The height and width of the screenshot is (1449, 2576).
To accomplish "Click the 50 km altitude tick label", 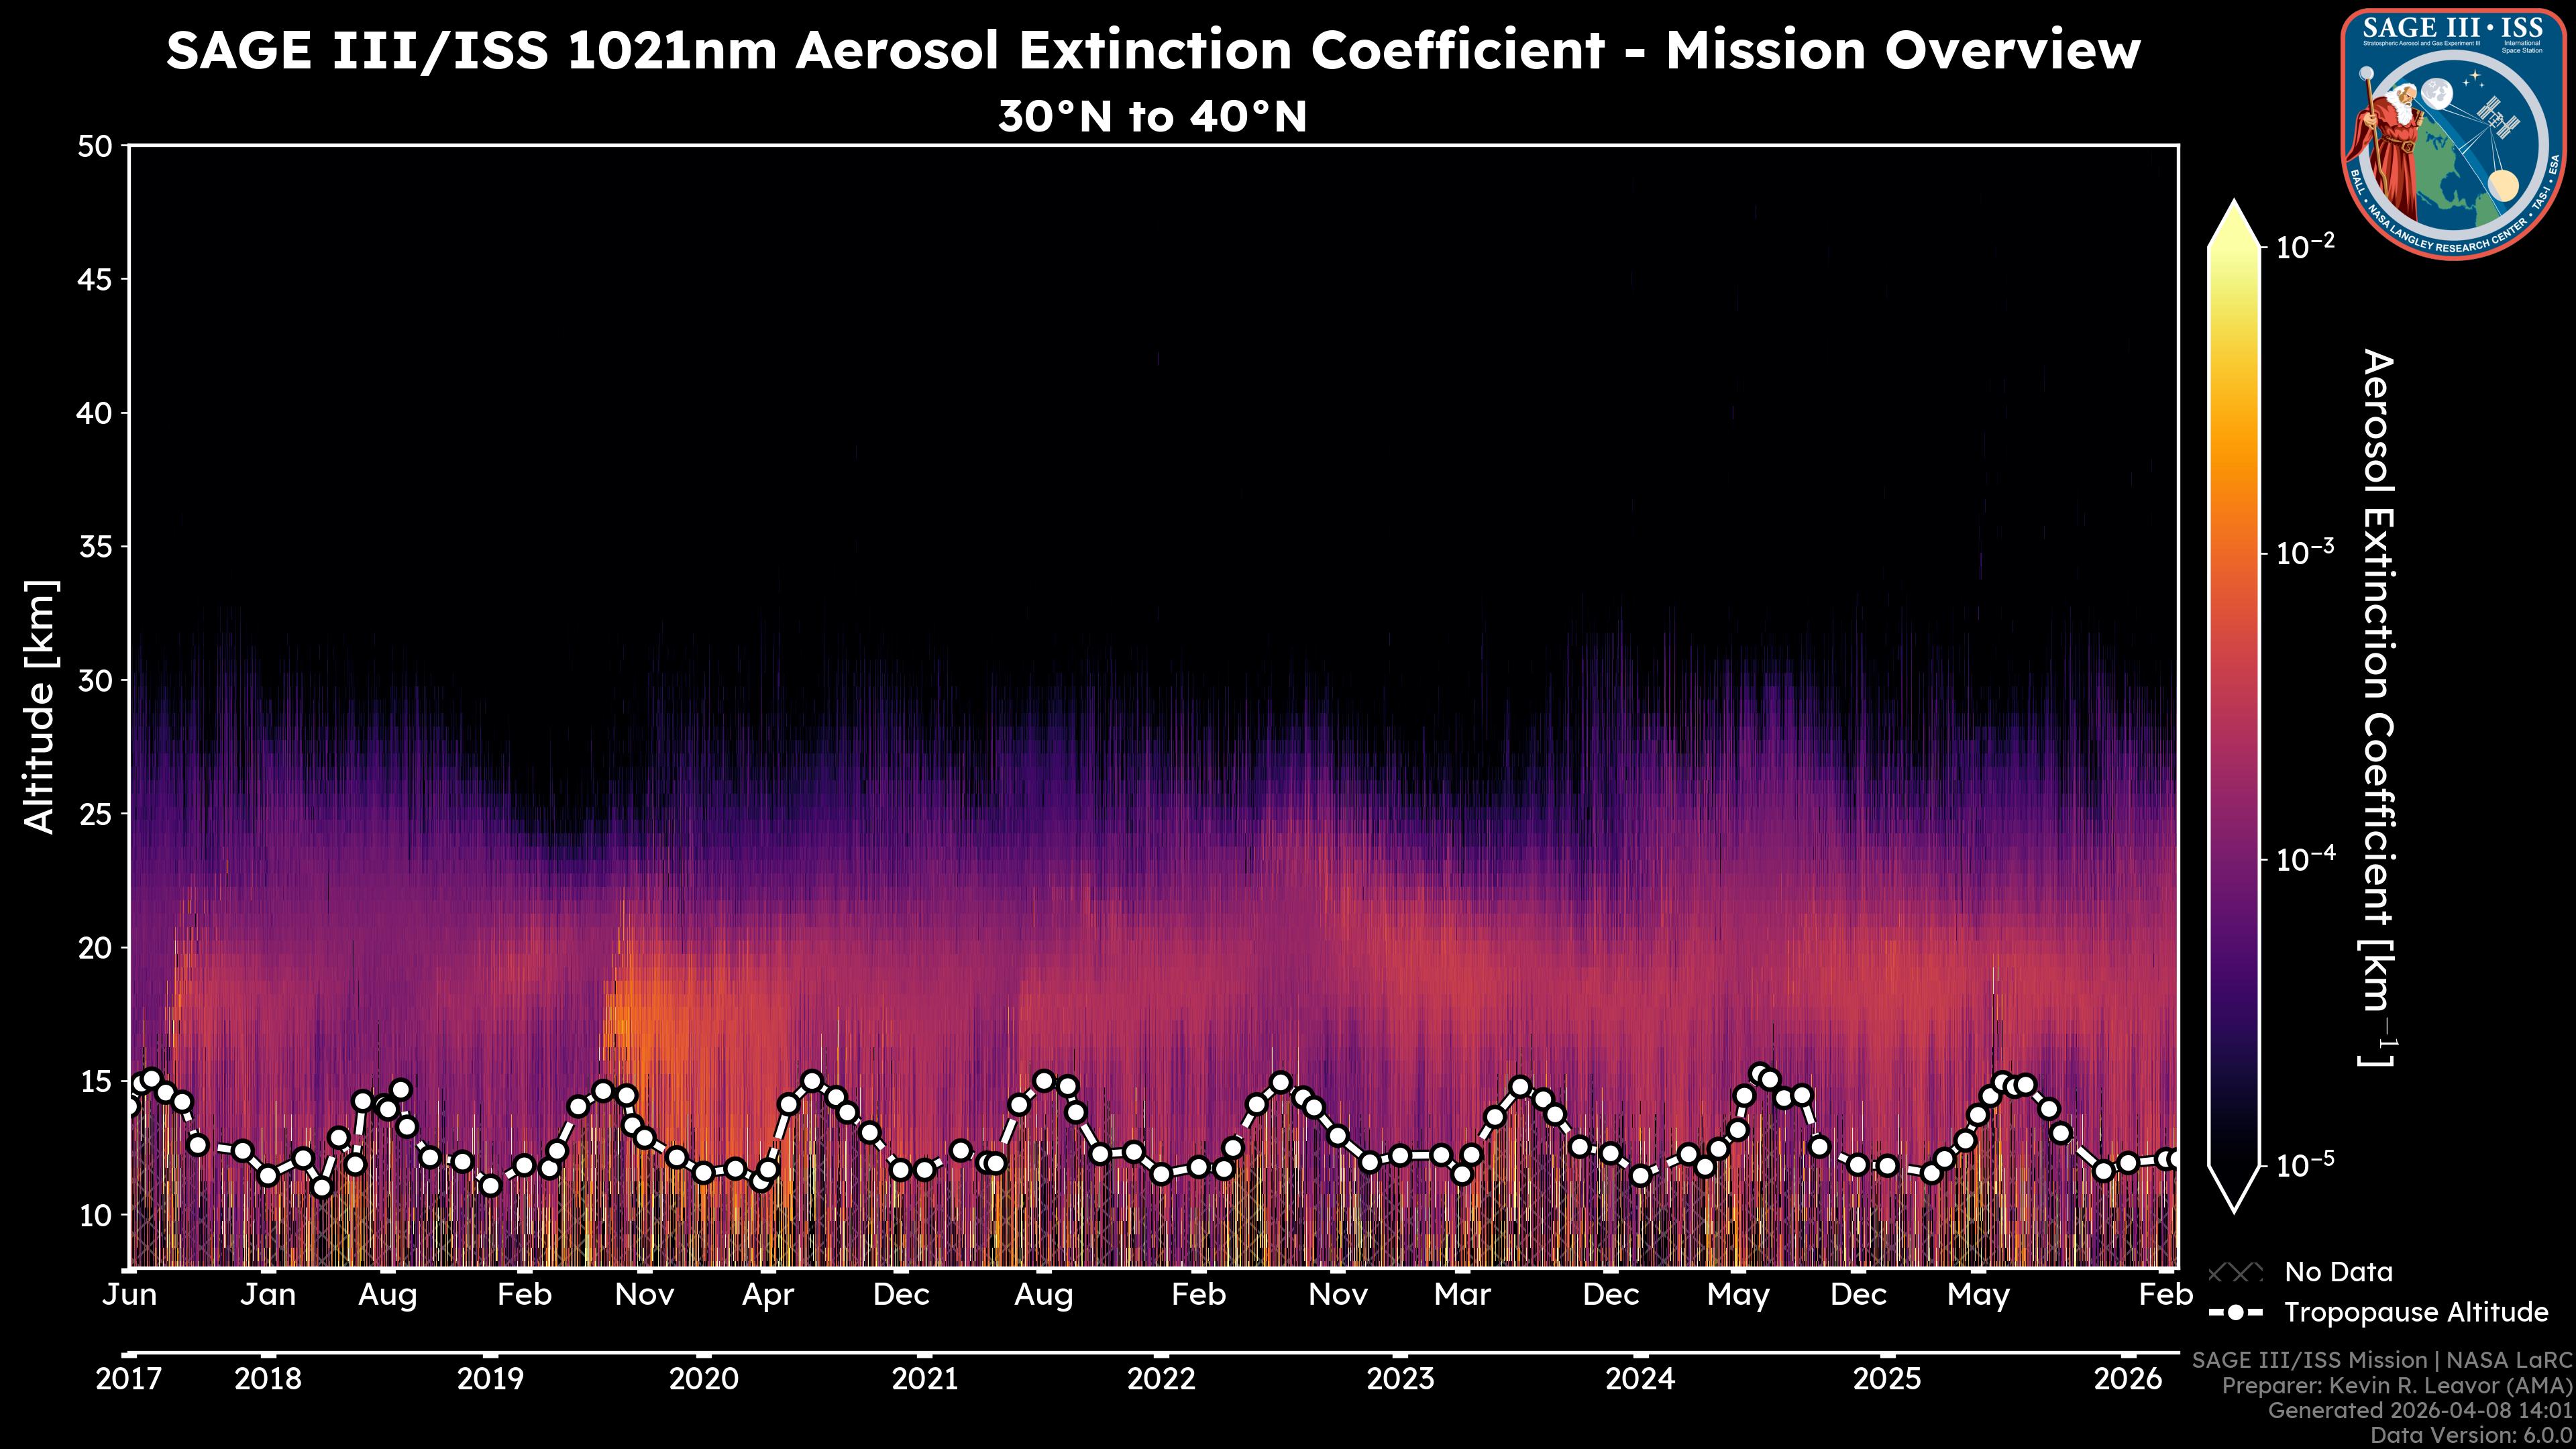I will [95, 146].
